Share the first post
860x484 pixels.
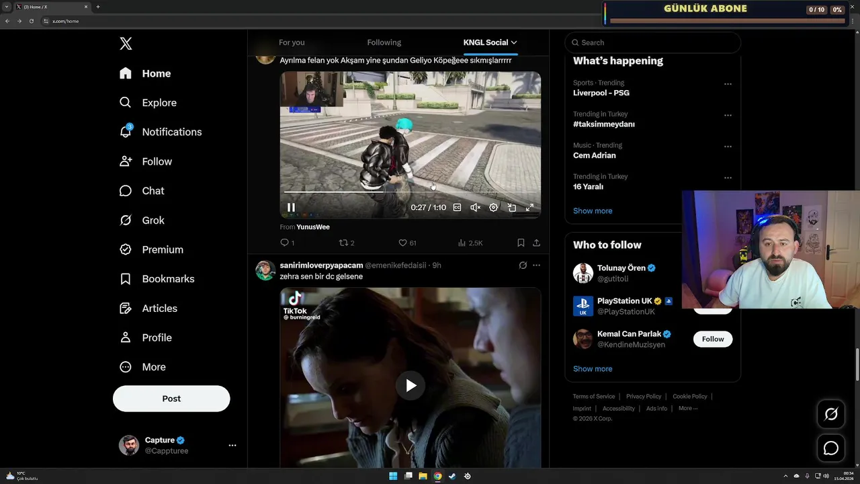(x=536, y=243)
